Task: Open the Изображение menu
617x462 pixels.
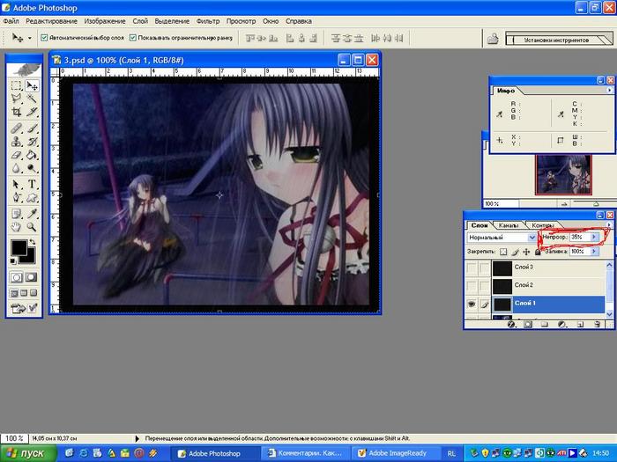Action: [105, 21]
